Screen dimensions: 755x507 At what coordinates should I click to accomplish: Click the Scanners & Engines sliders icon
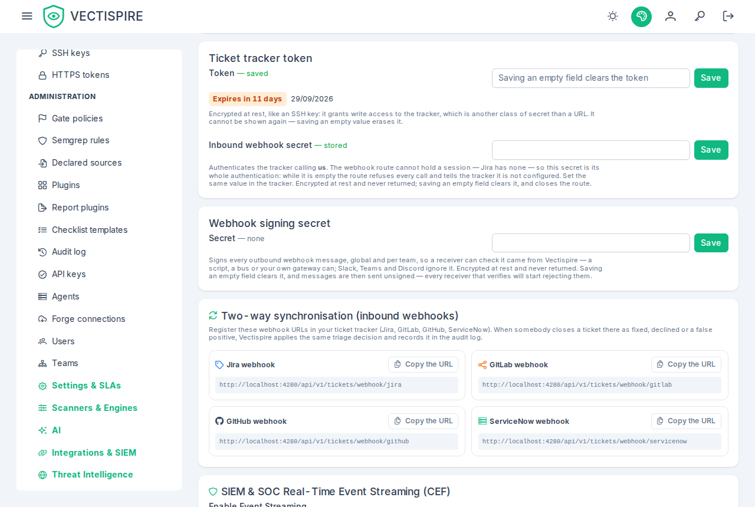(x=42, y=408)
